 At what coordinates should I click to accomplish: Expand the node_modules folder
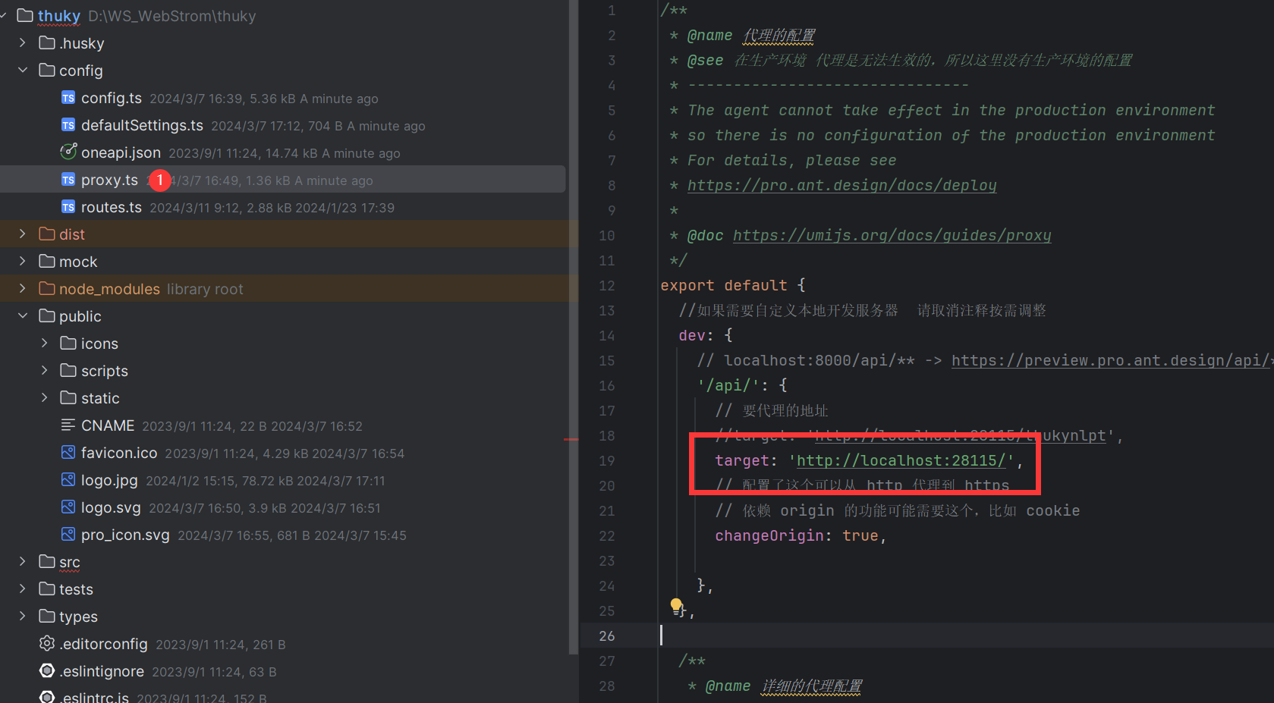pyautogui.click(x=23, y=289)
